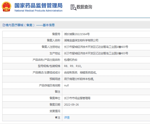
Task: Click the 备案人注册地址 address value
Action: (96, 47)
